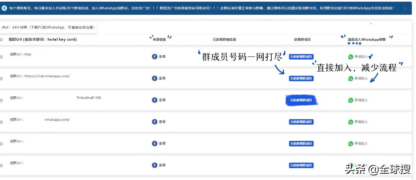416x180 pixels.
Task: Click the WhatsApp 手动加入 icon in the '组群Url : http' row
Action: pyautogui.click(x=351, y=57)
